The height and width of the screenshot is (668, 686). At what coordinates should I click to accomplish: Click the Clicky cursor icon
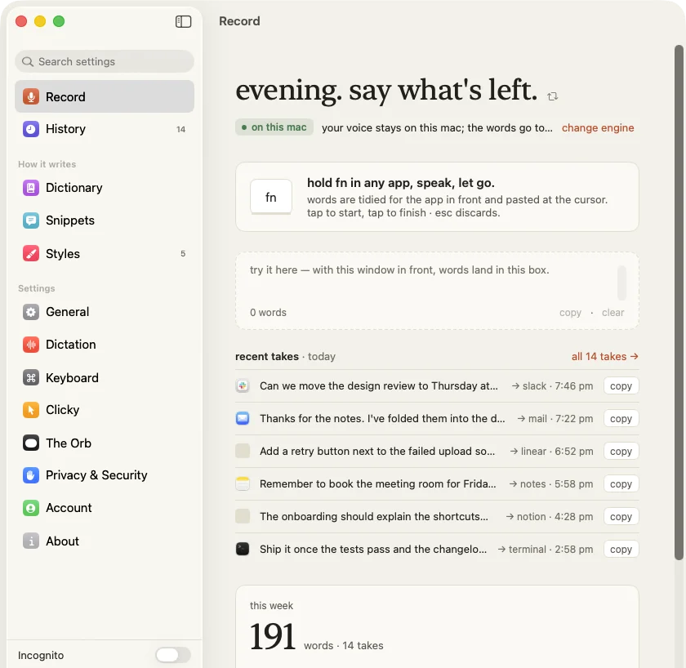(31, 410)
